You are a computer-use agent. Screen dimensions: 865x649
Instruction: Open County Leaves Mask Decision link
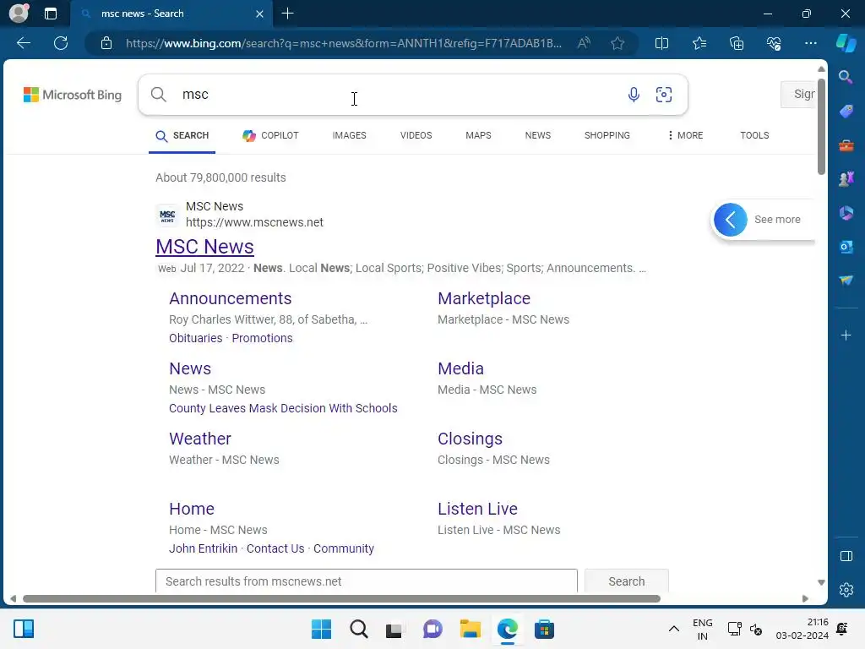pos(283,408)
